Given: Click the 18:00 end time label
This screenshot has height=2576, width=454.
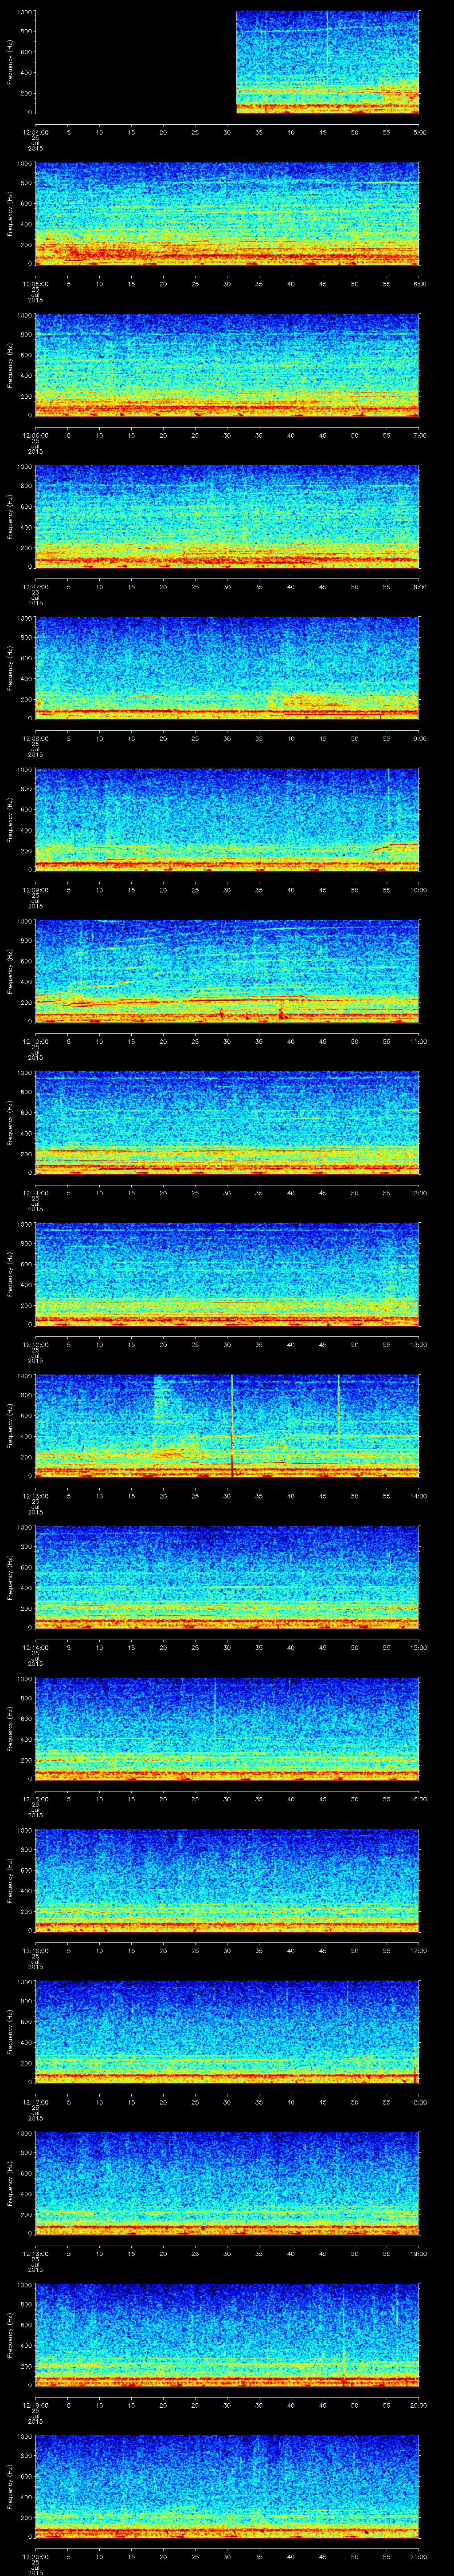Looking at the screenshot, I should [x=419, y=2102].
